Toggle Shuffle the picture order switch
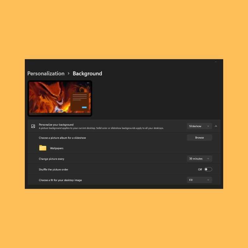This screenshot has width=248, height=248. pyautogui.click(x=208, y=169)
